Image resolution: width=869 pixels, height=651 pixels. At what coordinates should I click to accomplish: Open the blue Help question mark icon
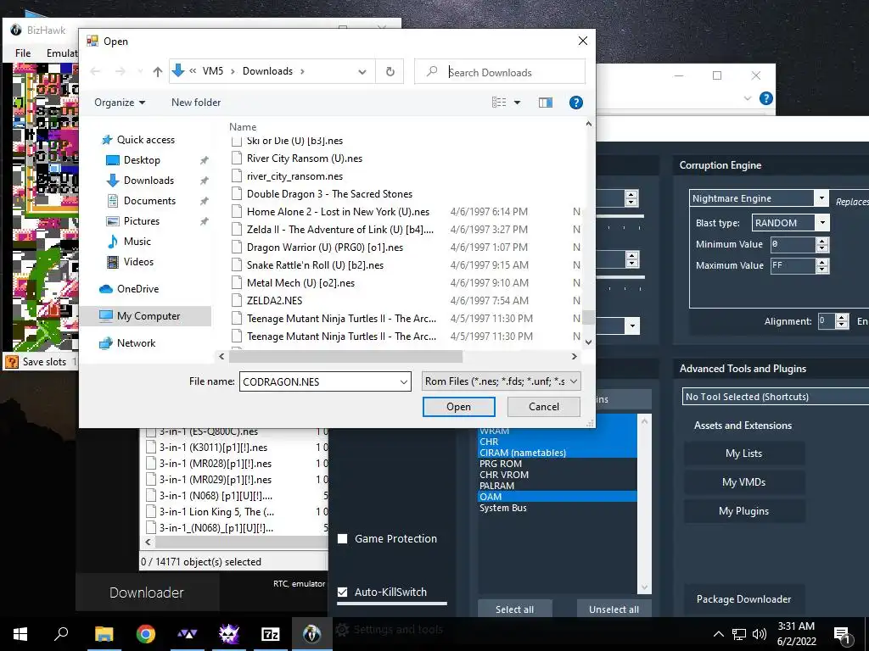pos(576,103)
